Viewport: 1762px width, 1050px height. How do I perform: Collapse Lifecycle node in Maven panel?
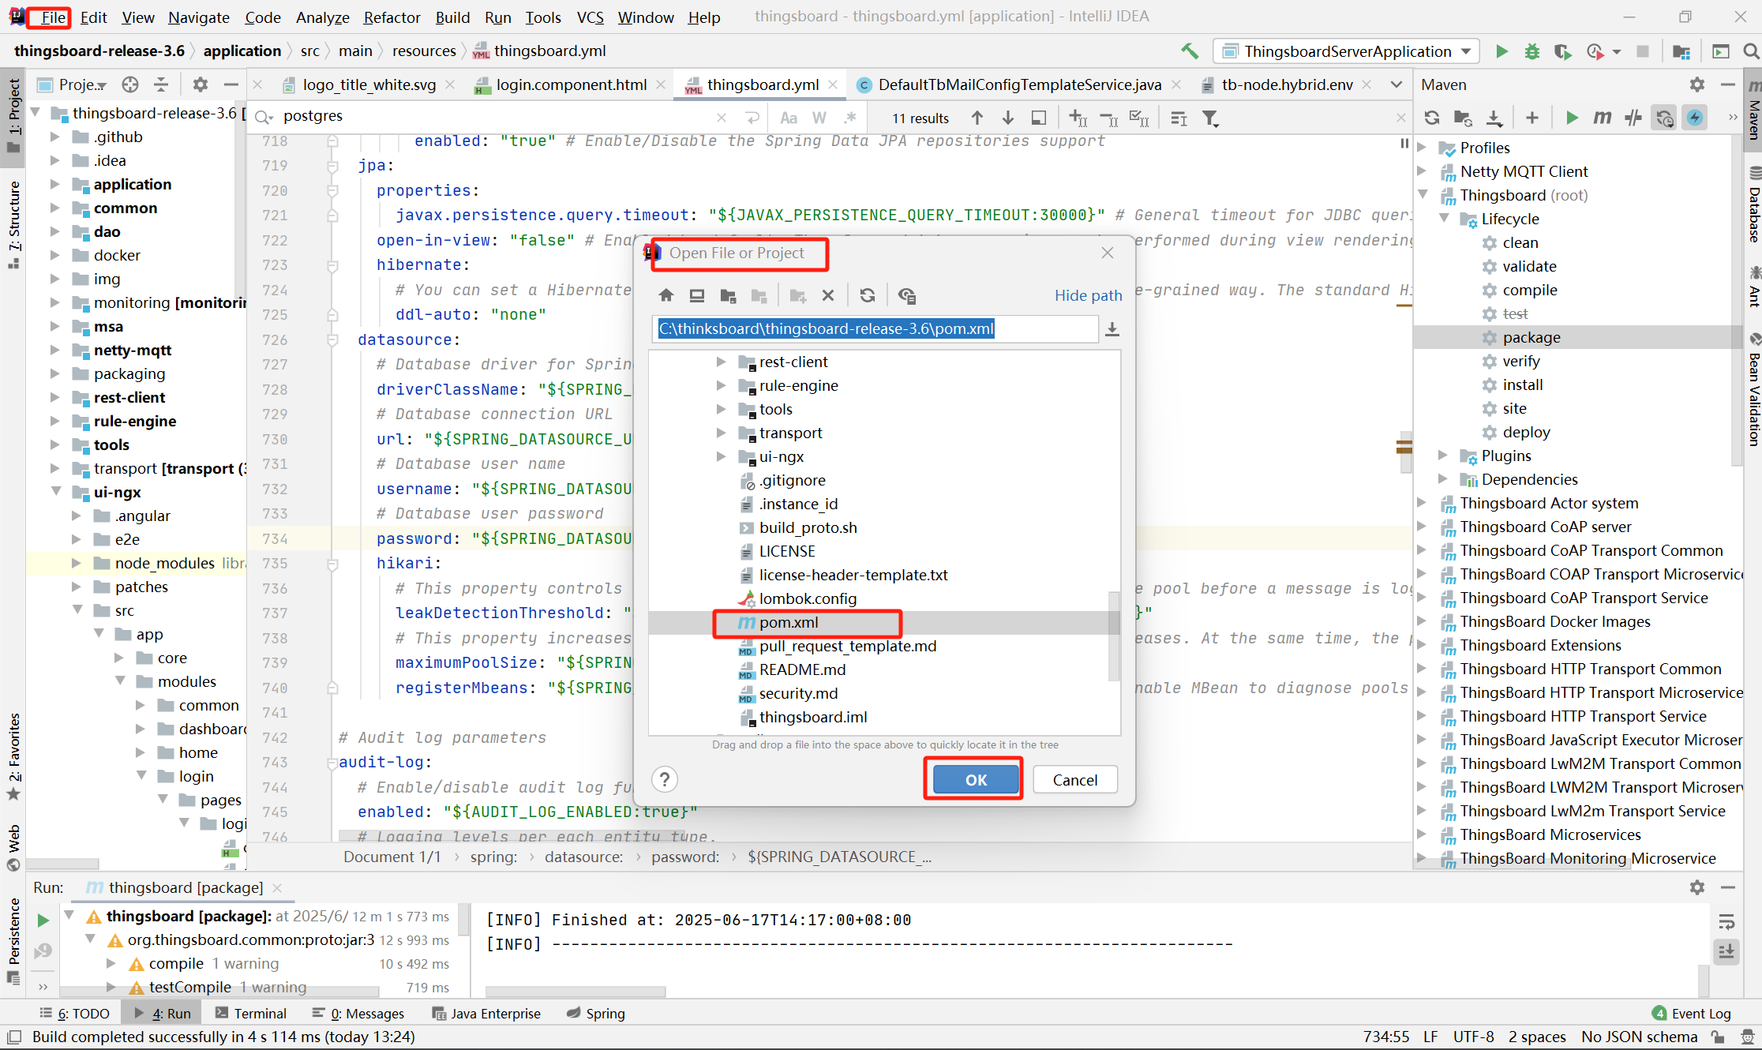(1444, 219)
